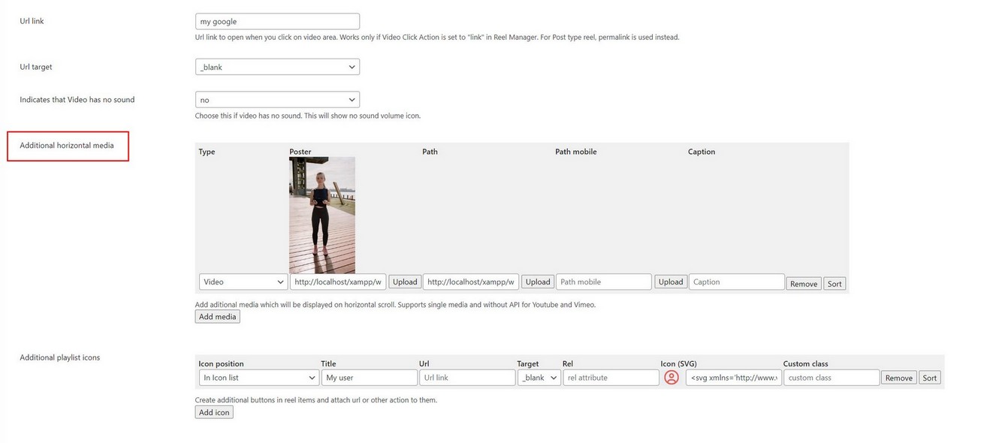Click the Add media button
Viewport: 999px width, 443px height.
pos(217,317)
